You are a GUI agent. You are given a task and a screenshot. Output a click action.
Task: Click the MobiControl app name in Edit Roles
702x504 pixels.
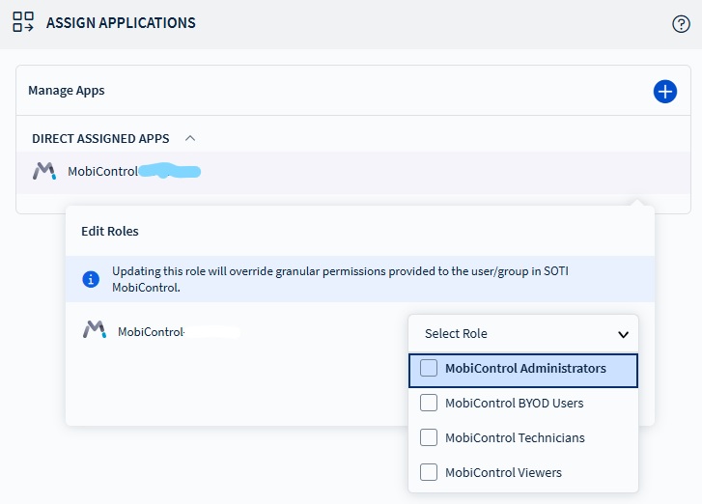click(x=151, y=332)
